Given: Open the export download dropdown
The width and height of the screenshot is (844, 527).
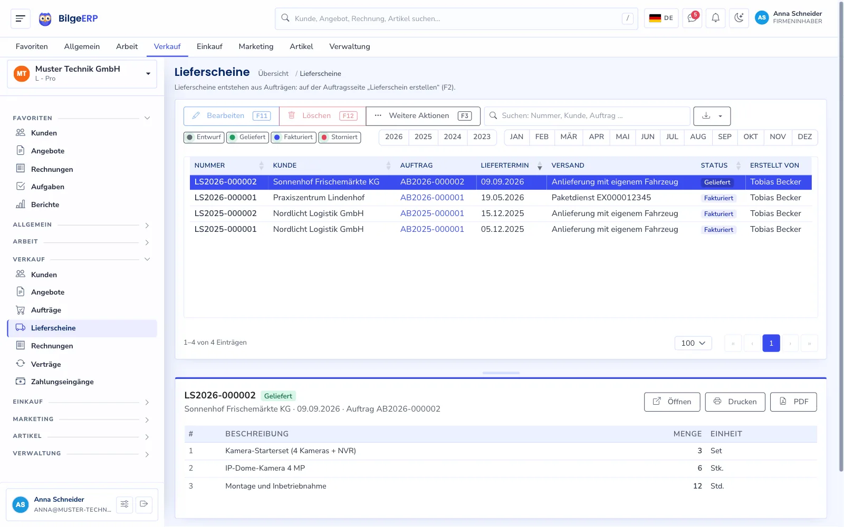Looking at the screenshot, I should (712, 116).
